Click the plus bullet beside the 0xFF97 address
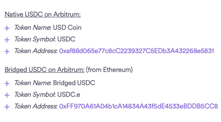This screenshot has height=122, width=221. 7,106
